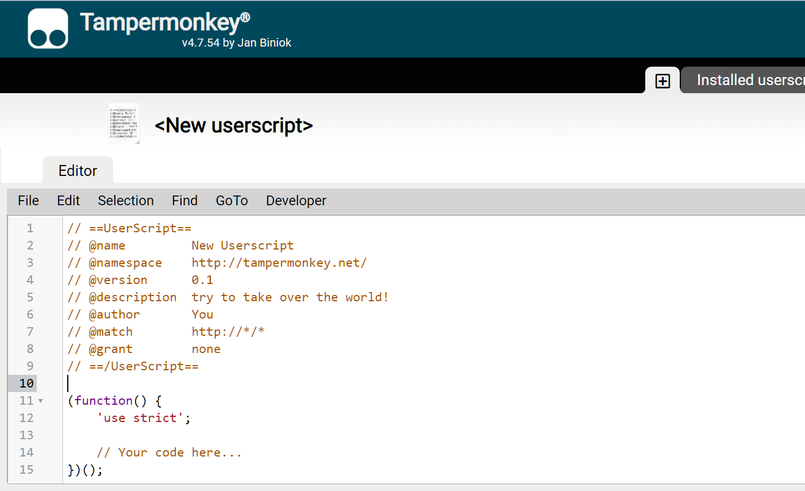Click the closing })(); line
Screen dimensions: 805x491
point(85,470)
